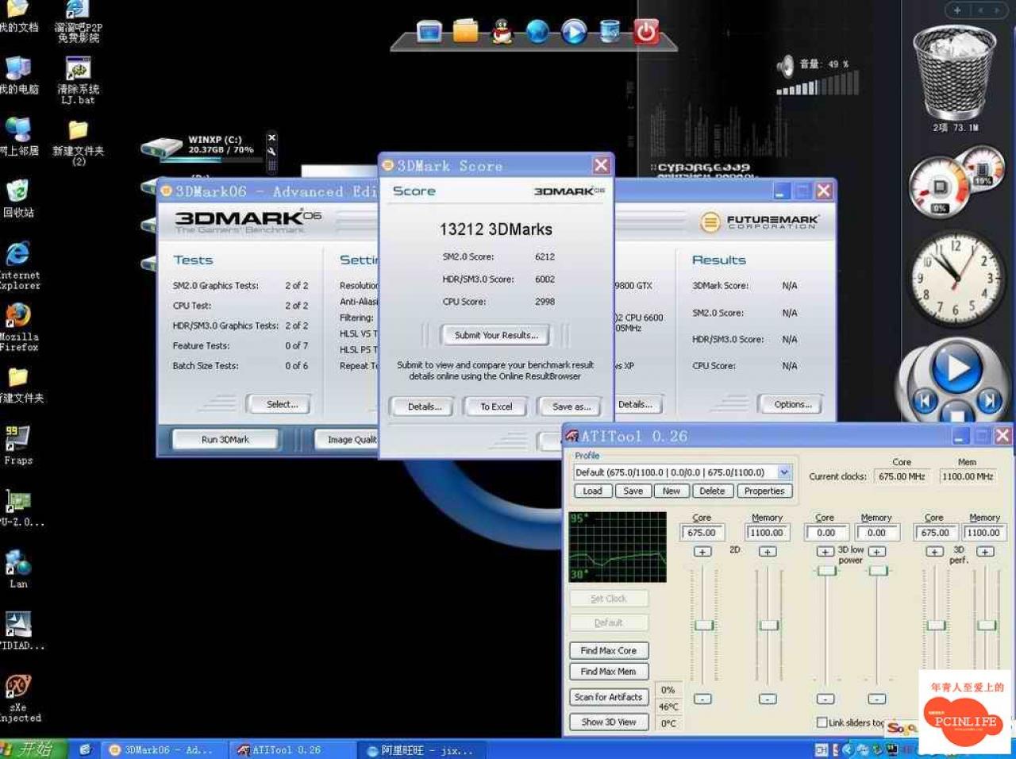This screenshot has height=759, width=1016.
Task: Delete the current ATITool profile
Action: click(x=712, y=491)
